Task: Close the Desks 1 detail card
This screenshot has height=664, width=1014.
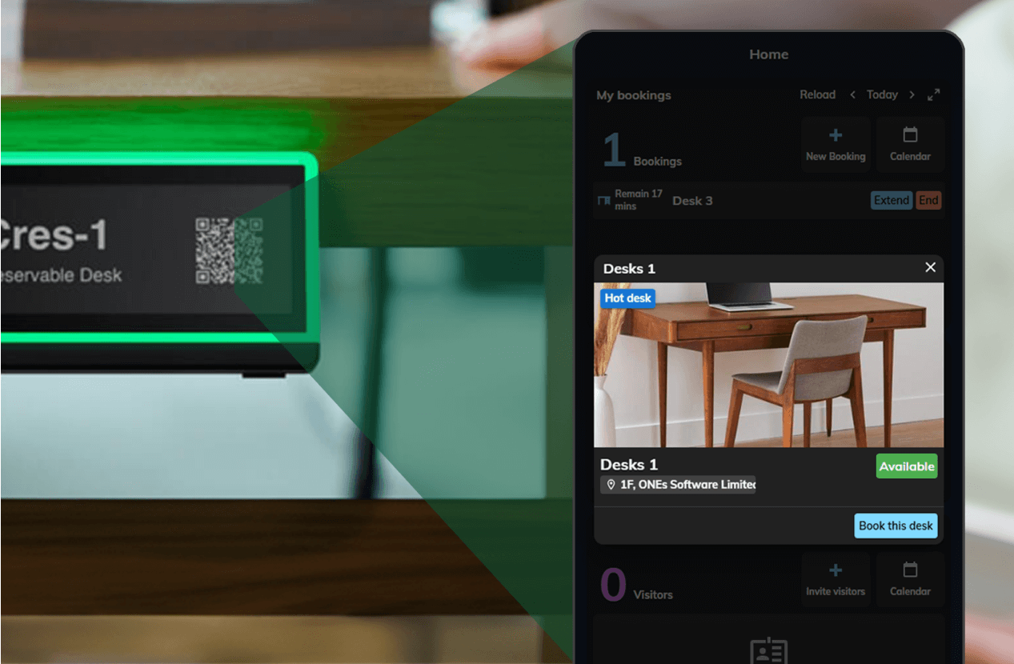Action: tap(930, 267)
